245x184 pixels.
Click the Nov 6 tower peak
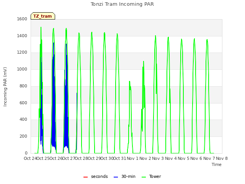[x=207, y=40]
